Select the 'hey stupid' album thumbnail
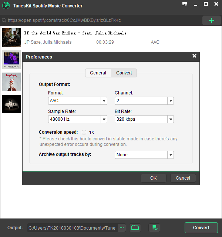The width and height of the screenshot is (222, 237). coord(11,82)
